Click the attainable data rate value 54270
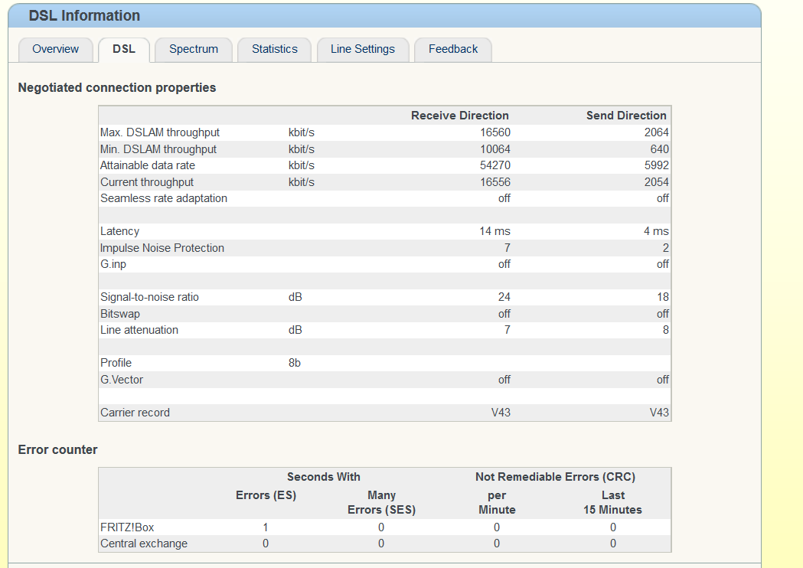 pyautogui.click(x=495, y=165)
